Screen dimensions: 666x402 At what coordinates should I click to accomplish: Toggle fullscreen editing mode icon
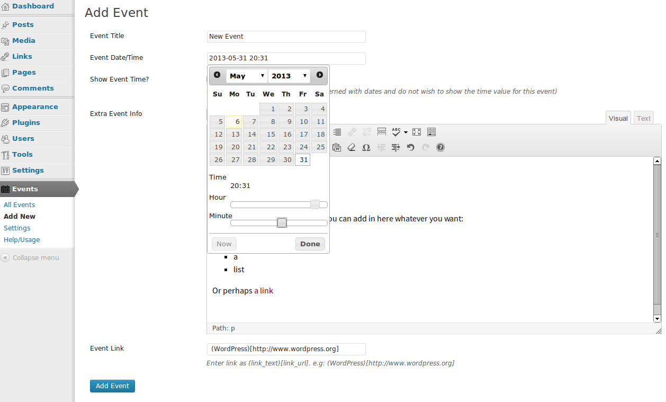tap(417, 132)
